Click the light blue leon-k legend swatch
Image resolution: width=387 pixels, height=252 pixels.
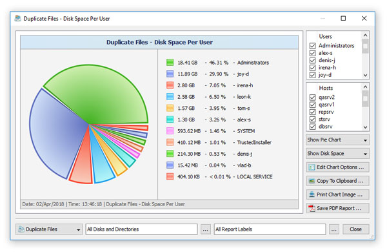pyautogui.click(x=170, y=97)
